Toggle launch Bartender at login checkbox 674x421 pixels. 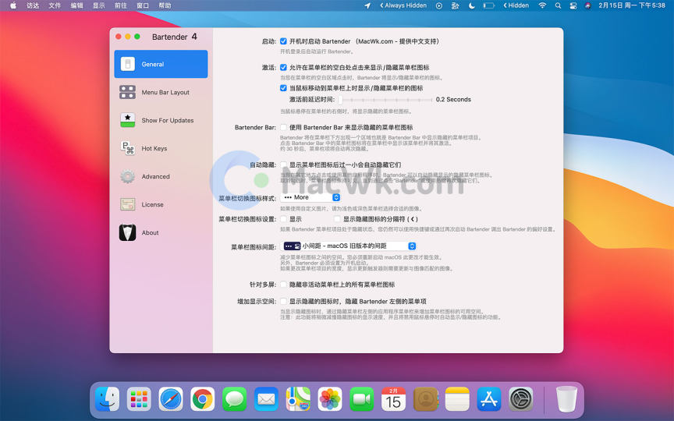pos(283,41)
